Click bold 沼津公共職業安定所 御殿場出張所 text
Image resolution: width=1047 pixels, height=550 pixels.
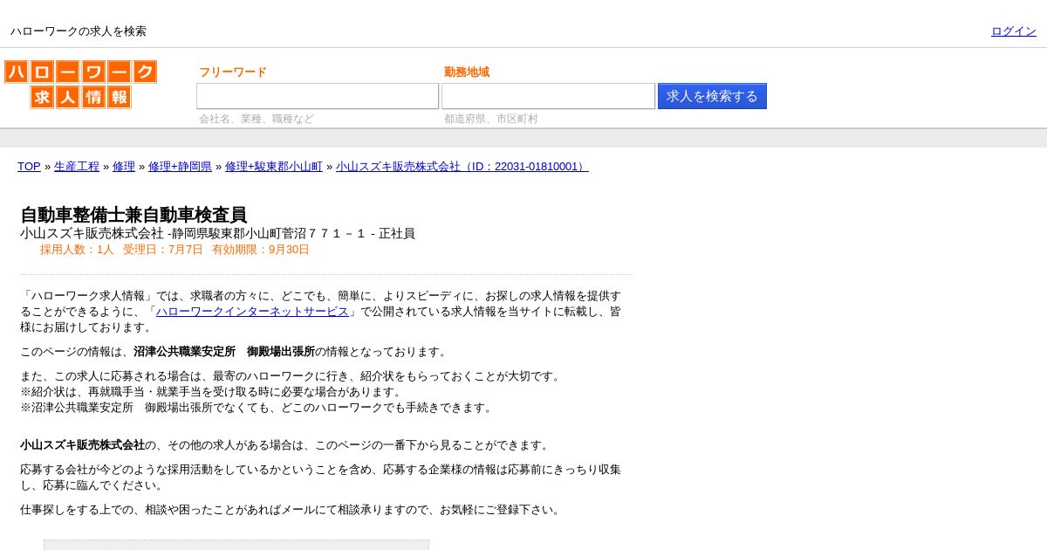click(x=224, y=352)
